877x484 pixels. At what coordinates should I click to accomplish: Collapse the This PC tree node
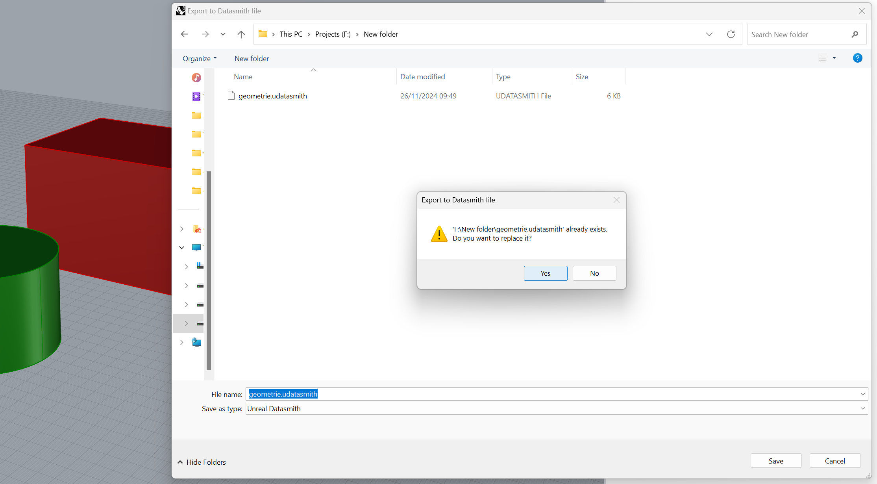click(x=181, y=248)
